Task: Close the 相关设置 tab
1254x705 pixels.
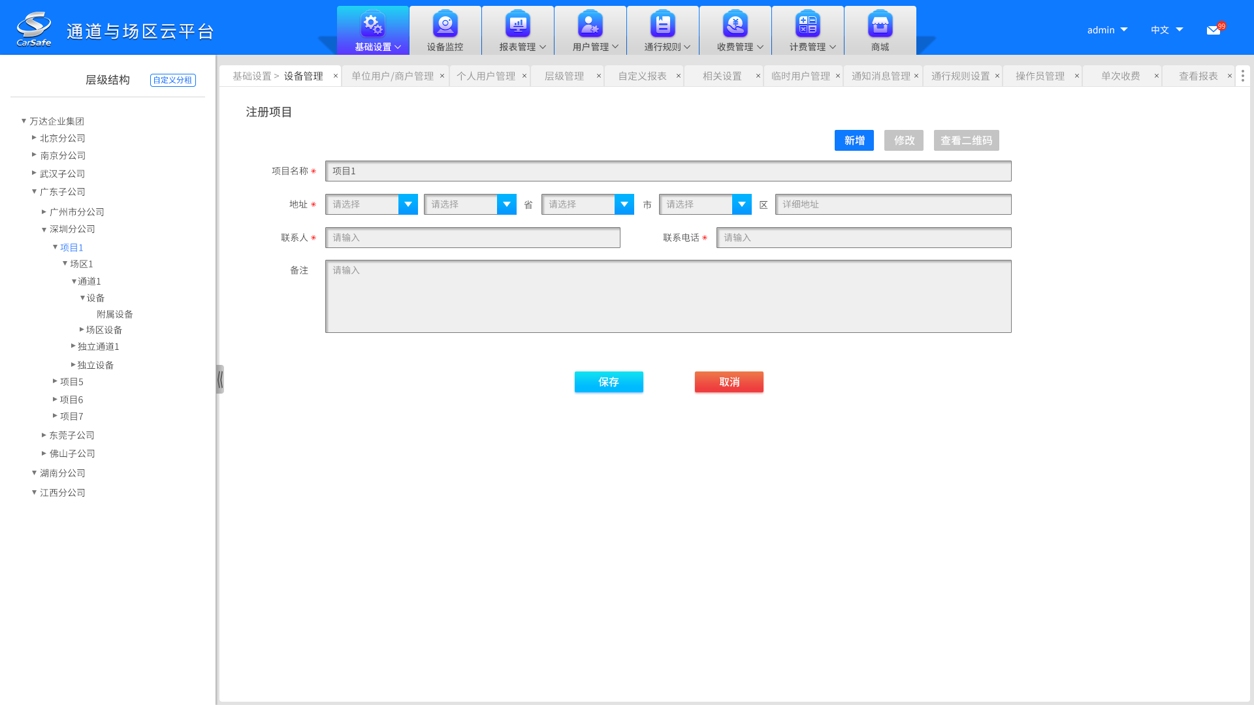Action: (758, 76)
